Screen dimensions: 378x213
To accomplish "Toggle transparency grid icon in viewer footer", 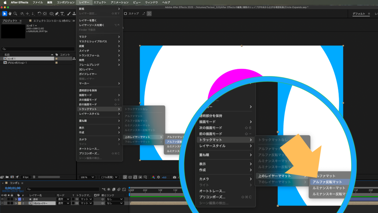I will pyautogui.click(x=130, y=177).
